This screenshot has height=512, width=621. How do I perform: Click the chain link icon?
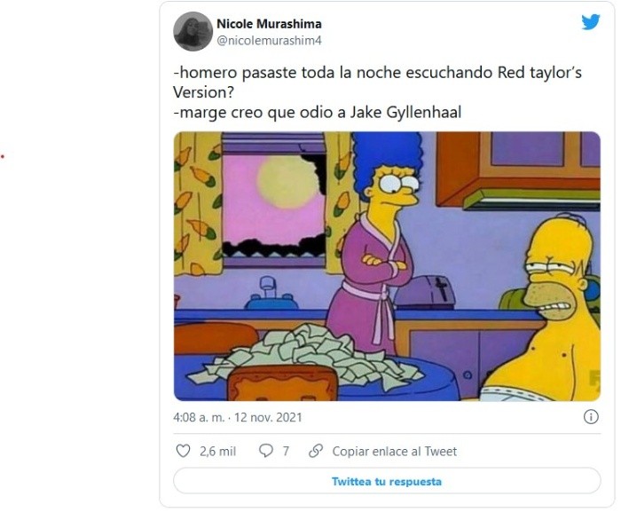pyautogui.click(x=316, y=451)
